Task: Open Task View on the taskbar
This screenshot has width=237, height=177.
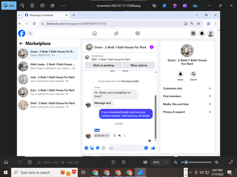Action: click(x=83, y=172)
